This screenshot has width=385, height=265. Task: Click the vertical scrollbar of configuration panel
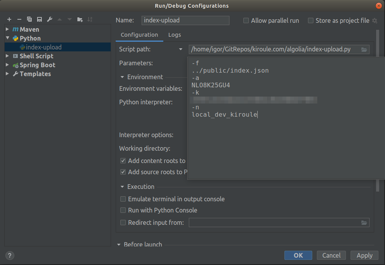378,110
